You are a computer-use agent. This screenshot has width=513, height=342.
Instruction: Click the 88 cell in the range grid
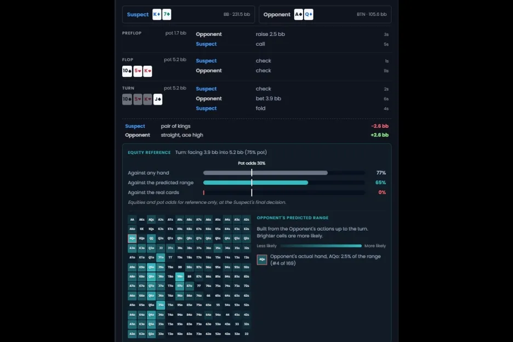click(x=189, y=276)
